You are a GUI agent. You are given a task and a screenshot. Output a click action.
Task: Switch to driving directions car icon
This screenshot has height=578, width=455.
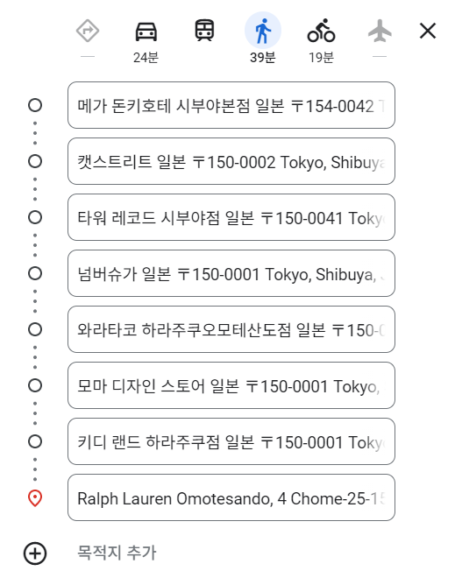coord(146,32)
